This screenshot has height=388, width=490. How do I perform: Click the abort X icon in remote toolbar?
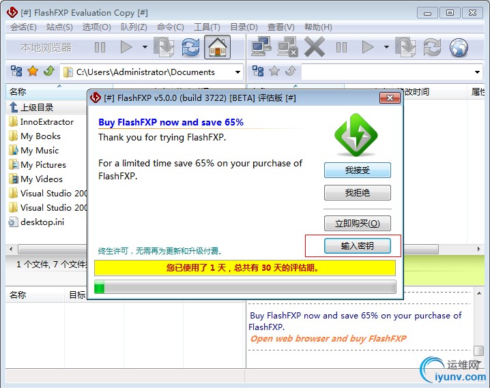pos(315,47)
